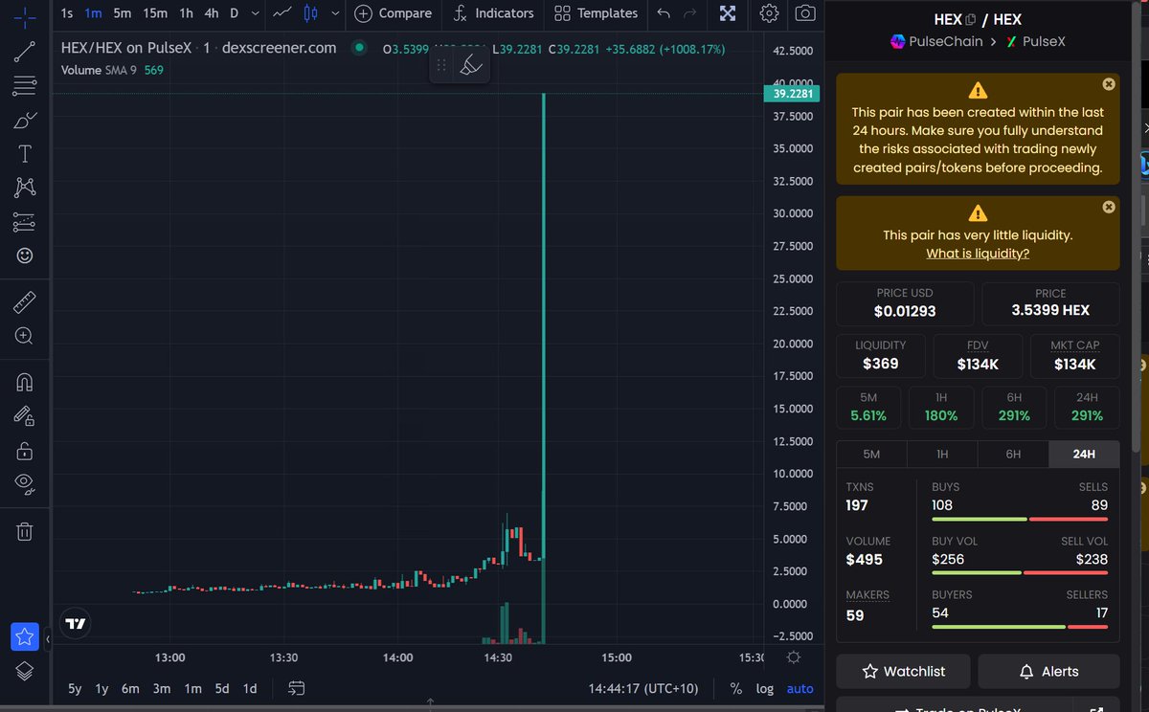Select the 5M stats tab
1149x712 pixels.
[871, 454]
